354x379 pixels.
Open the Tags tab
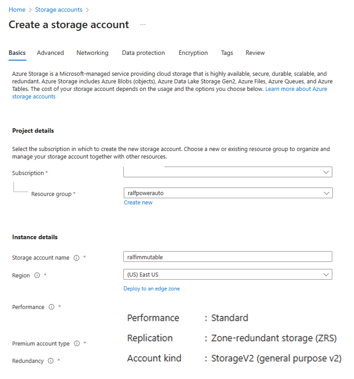tap(227, 53)
